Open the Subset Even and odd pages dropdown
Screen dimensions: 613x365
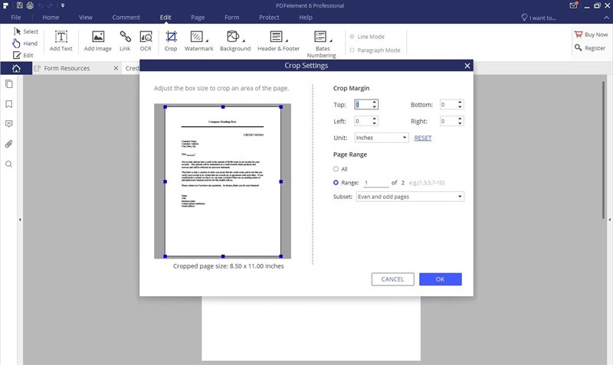[x=410, y=197]
